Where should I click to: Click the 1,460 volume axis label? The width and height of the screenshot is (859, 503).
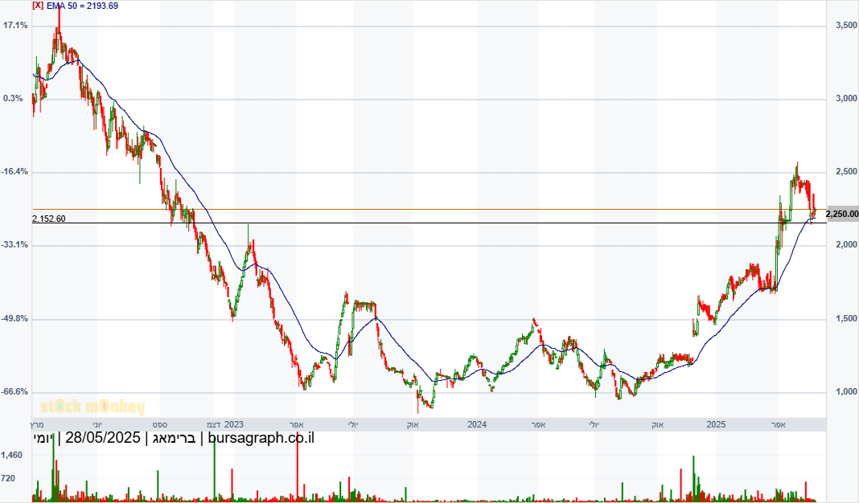point(12,456)
